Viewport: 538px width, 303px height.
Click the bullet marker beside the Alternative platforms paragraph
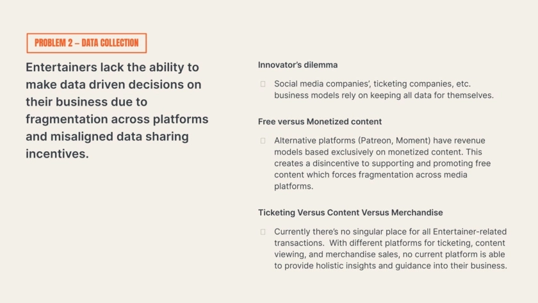(x=263, y=140)
